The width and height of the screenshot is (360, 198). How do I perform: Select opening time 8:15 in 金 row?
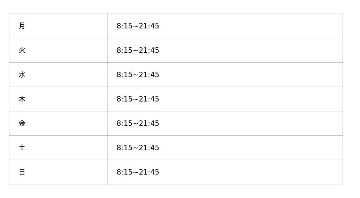point(124,124)
